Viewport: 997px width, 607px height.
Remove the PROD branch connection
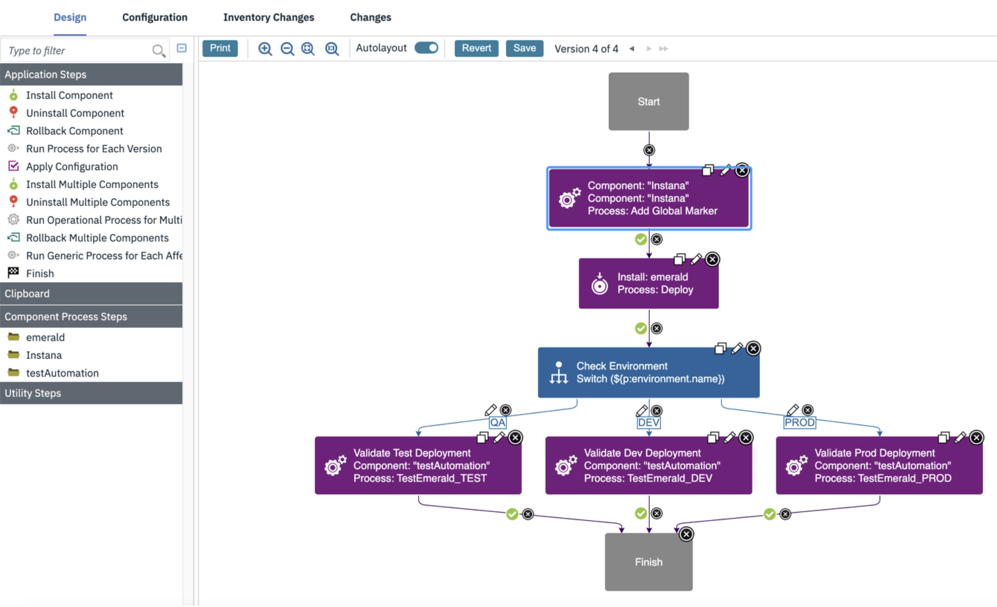(x=808, y=410)
